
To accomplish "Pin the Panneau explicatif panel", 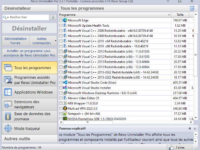I will click(190, 129).
